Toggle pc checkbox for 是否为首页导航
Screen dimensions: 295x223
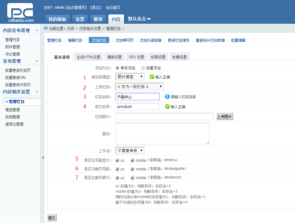pos(117,169)
